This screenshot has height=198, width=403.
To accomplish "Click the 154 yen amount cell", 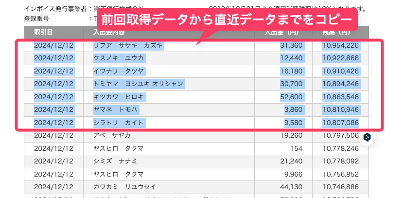I will click(x=296, y=148).
